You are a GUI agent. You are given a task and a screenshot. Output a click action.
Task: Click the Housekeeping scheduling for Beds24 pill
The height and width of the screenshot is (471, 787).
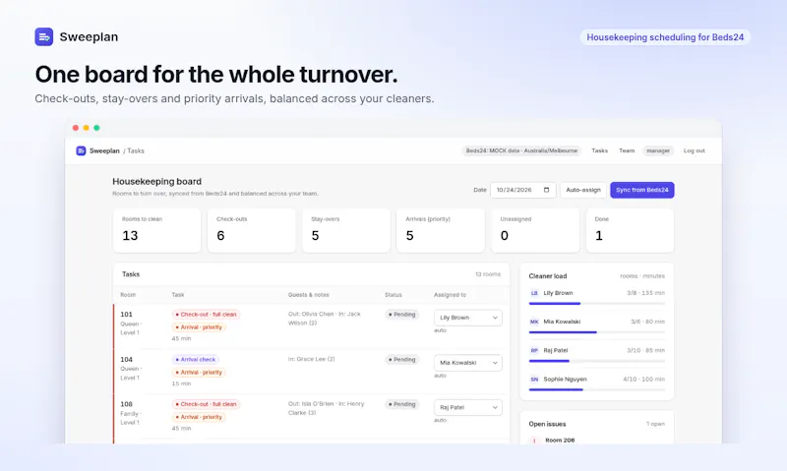pyautogui.click(x=665, y=37)
